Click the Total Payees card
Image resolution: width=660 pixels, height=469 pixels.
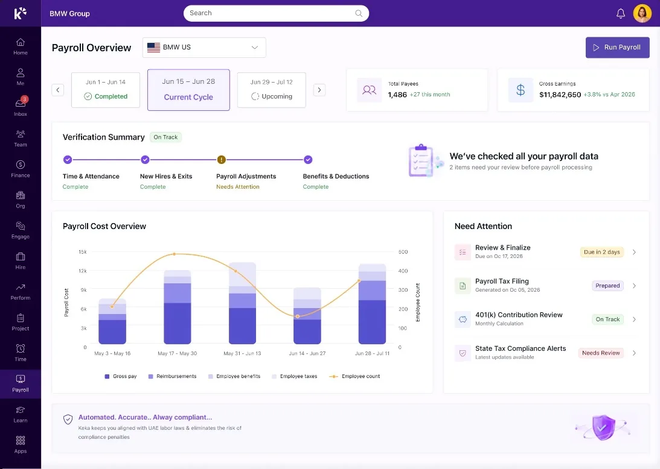tap(417, 90)
